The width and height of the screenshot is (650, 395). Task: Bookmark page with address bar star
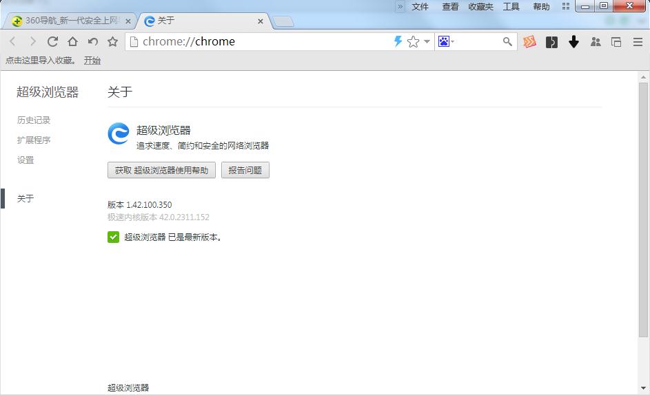[x=413, y=41]
